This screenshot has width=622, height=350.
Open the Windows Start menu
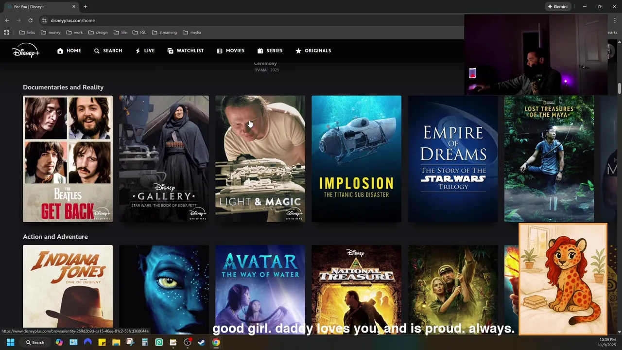click(x=10, y=342)
